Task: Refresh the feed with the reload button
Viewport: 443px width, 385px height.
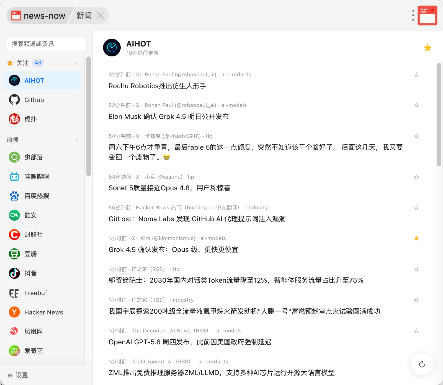Action: (x=422, y=364)
